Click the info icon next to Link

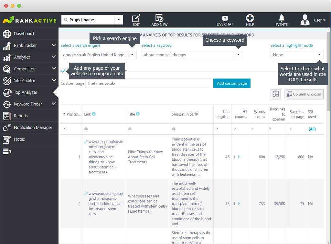tap(93, 114)
